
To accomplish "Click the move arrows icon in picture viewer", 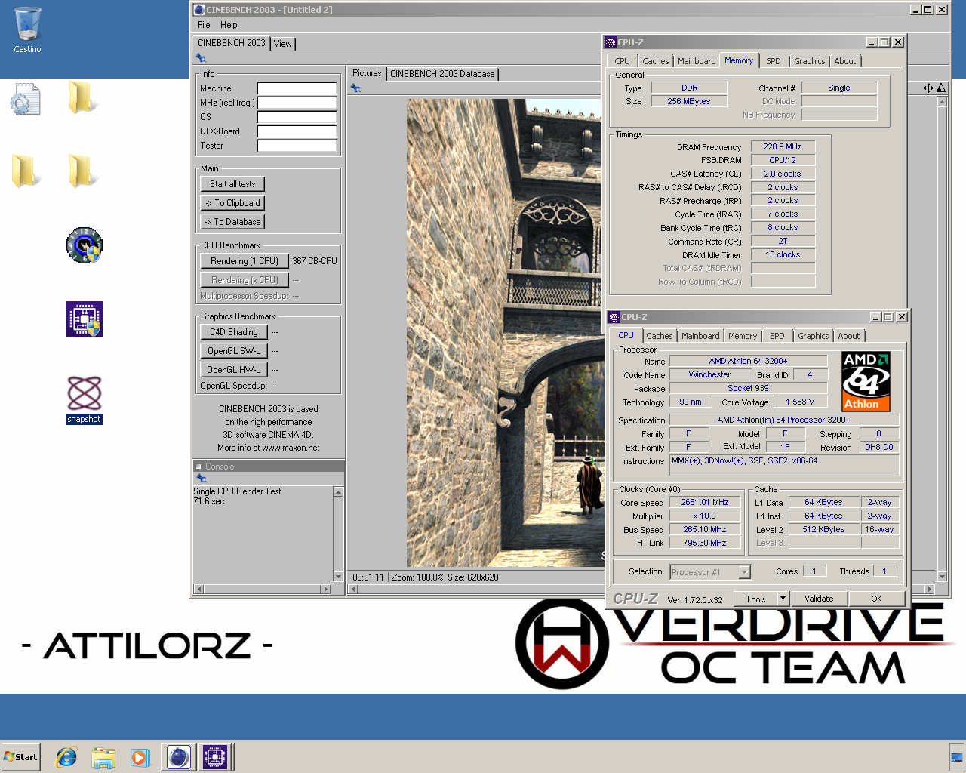I will click(x=928, y=88).
